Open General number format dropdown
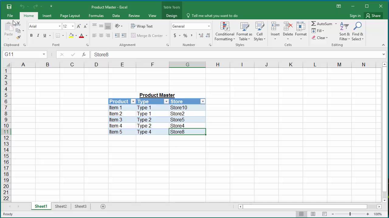 209,26
